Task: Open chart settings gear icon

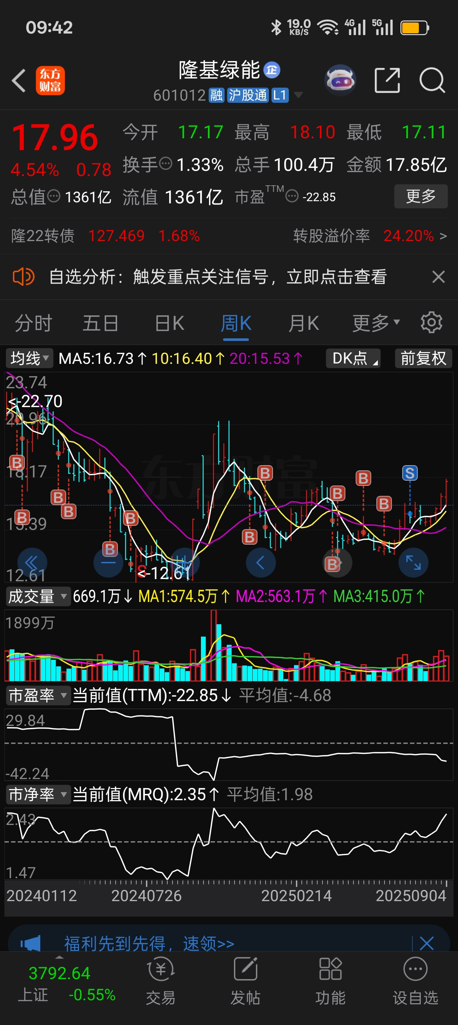Action: click(431, 322)
